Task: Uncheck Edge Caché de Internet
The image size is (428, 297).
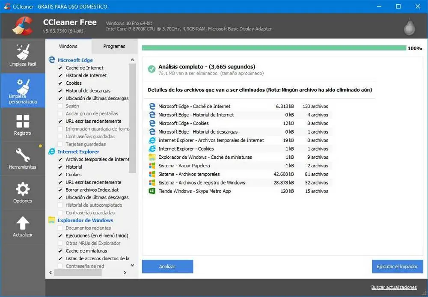Action: [x=60, y=68]
